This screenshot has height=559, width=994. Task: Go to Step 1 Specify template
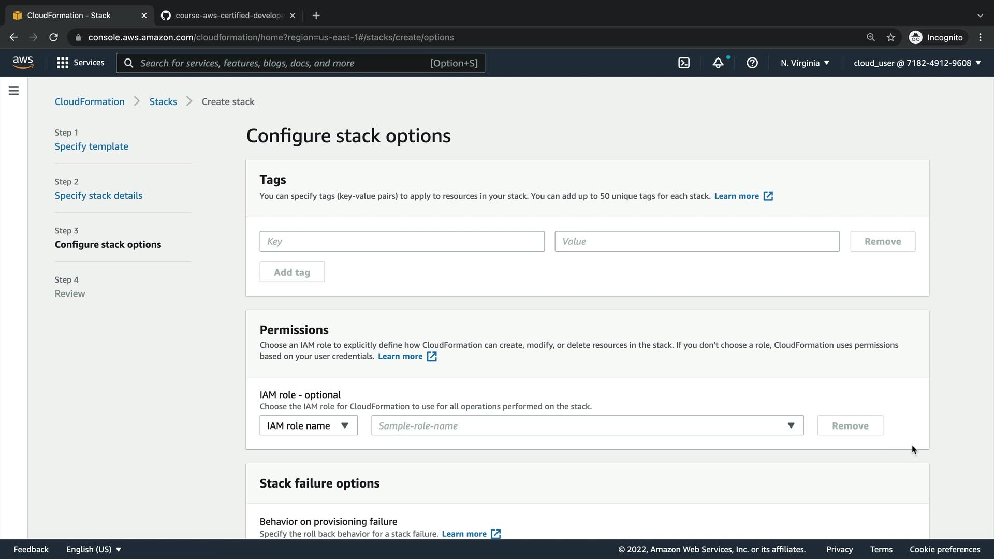91,146
